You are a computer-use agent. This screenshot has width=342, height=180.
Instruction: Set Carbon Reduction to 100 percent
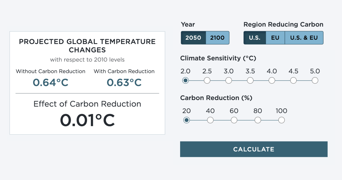281,120
